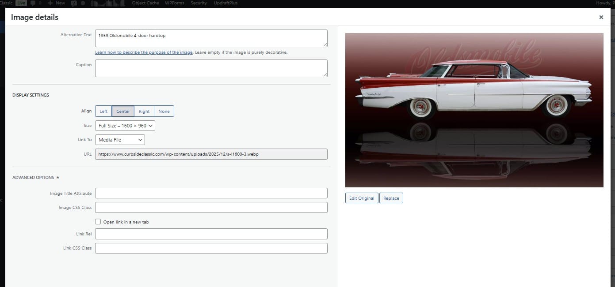Click the Link CSS Class field

[211, 248]
